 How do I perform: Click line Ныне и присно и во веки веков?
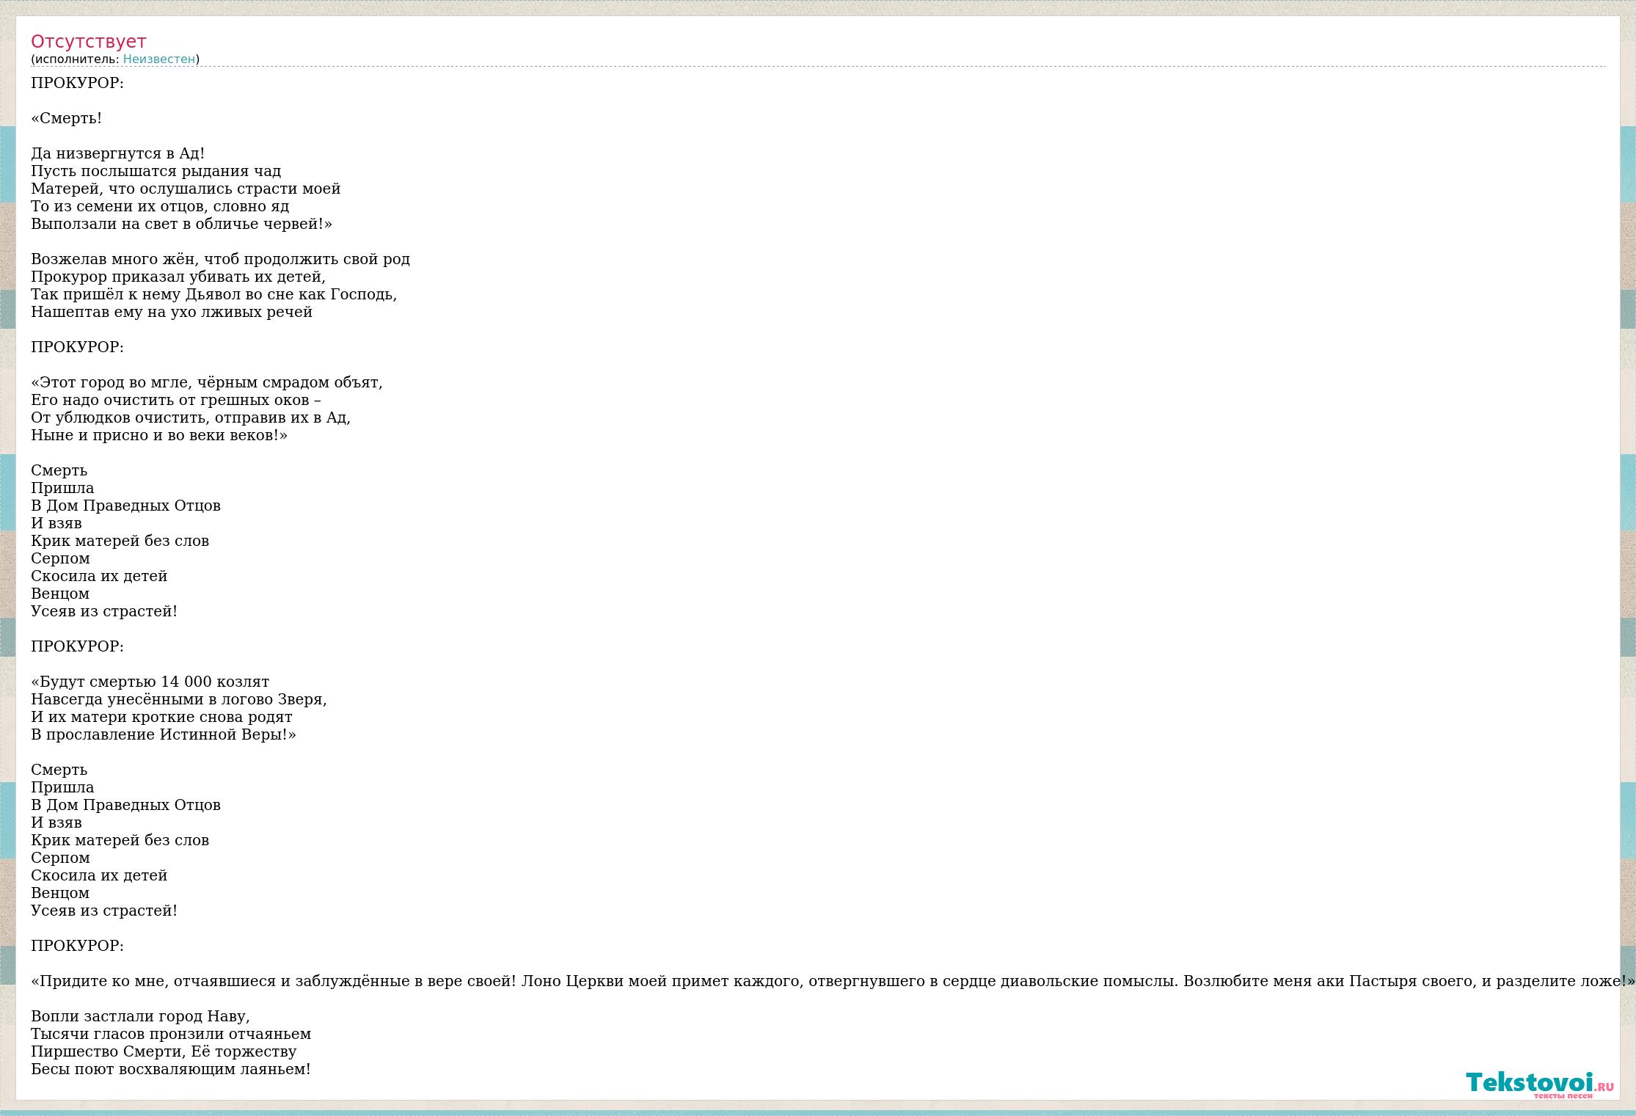tap(159, 435)
